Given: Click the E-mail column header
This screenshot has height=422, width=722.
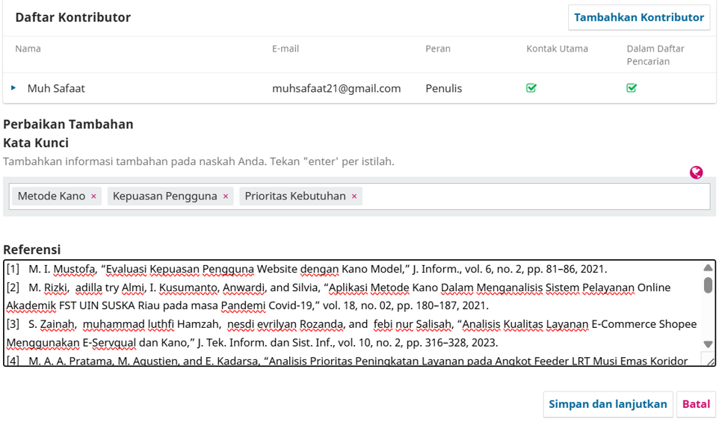Looking at the screenshot, I should tap(285, 49).
